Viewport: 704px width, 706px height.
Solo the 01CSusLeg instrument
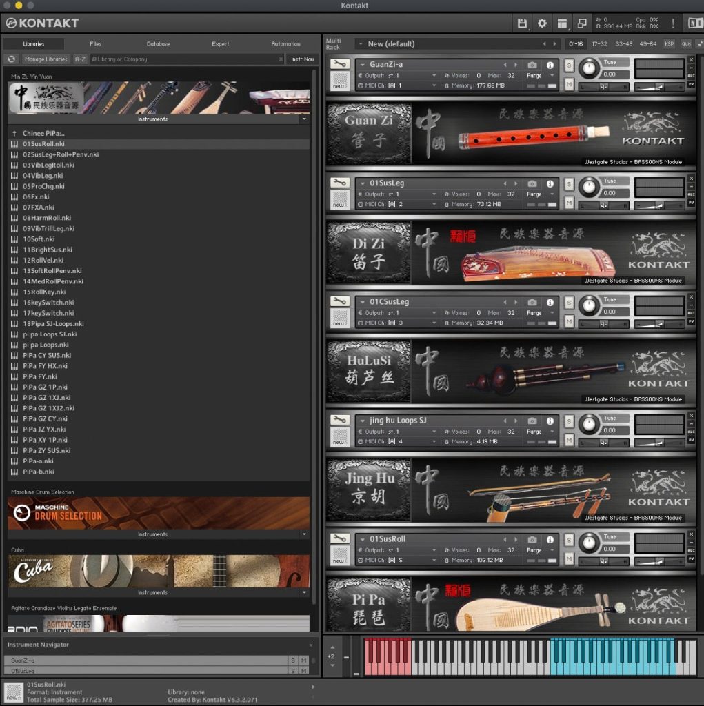coord(570,303)
